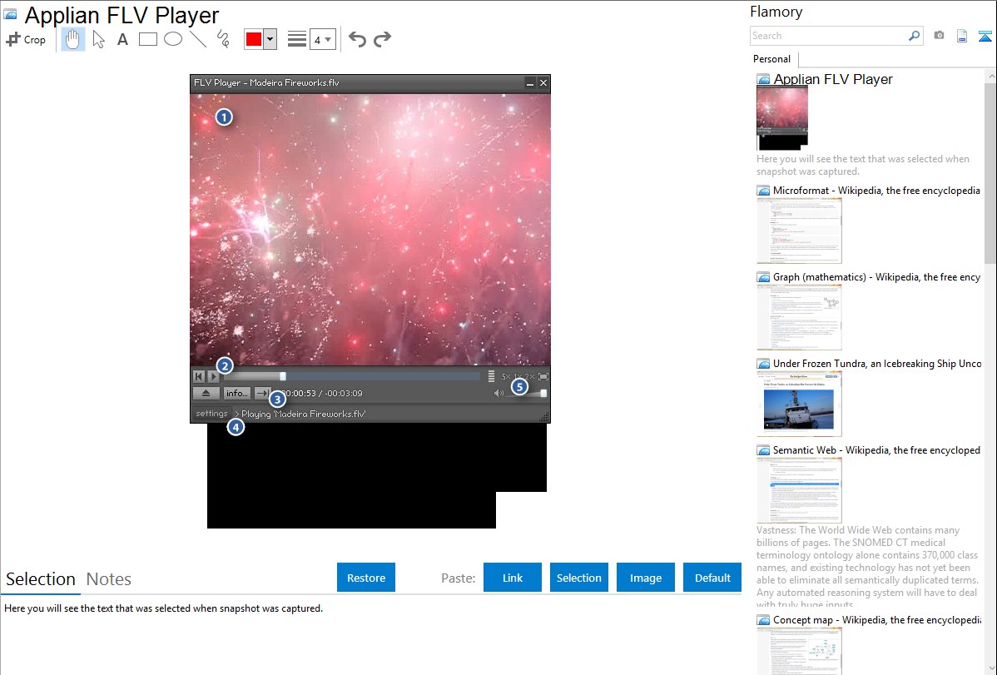Click the arrow-to-bar button beside info

point(262,393)
